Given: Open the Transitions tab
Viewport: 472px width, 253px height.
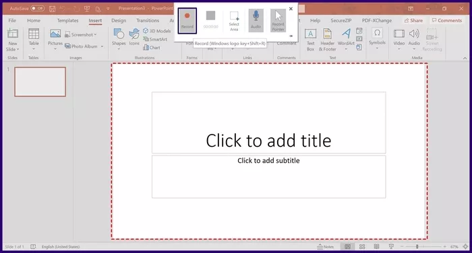Looking at the screenshot, I should (148, 20).
